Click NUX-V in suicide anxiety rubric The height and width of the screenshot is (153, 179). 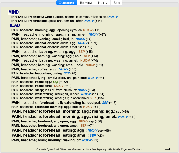coord(113,17)
